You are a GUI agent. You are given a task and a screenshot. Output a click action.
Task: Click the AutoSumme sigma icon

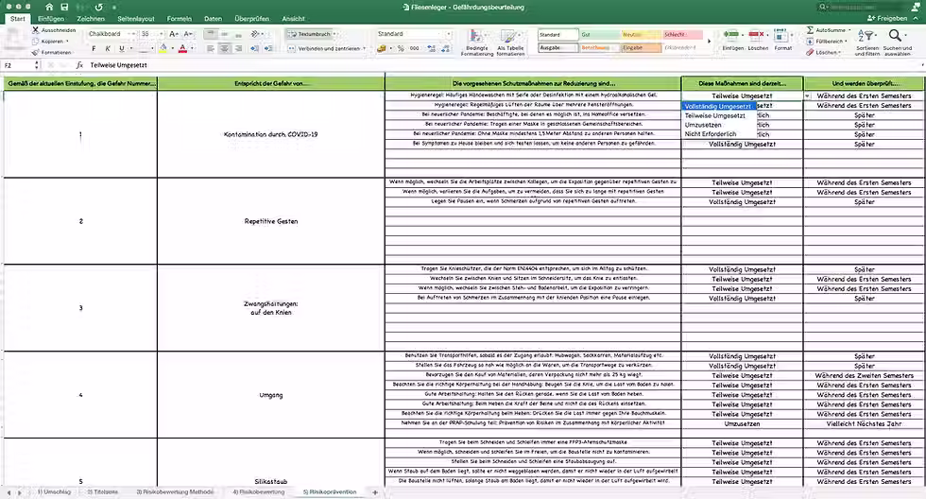tap(811, 29)
